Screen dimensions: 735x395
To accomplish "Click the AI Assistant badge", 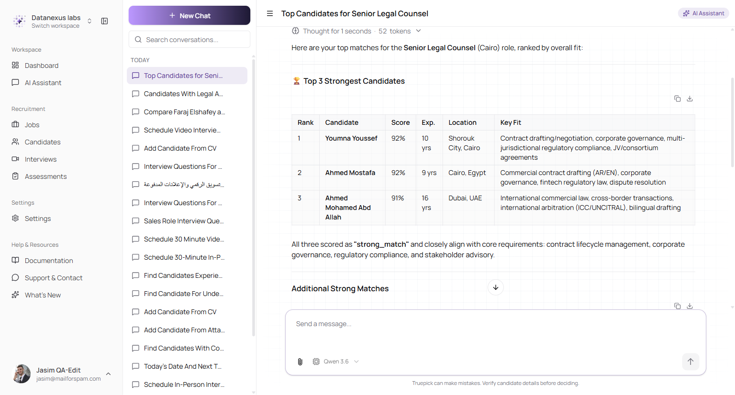I will click(x=703, y=13).
